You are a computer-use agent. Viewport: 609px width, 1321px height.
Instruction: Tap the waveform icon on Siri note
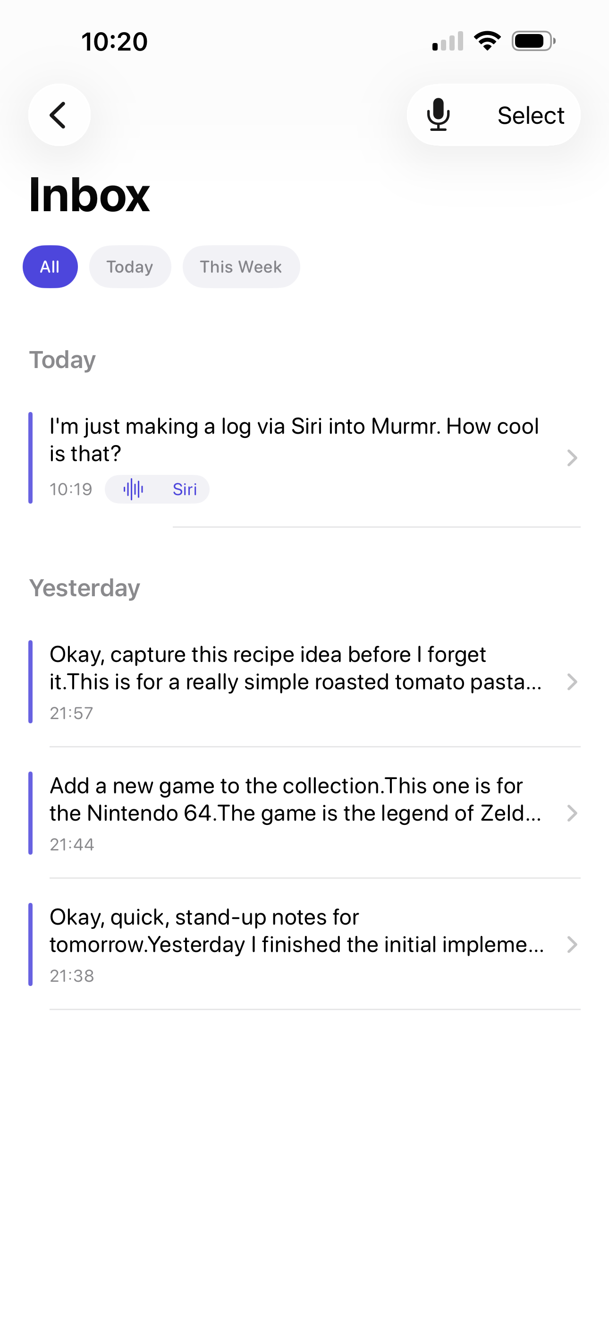coord(133,489)
